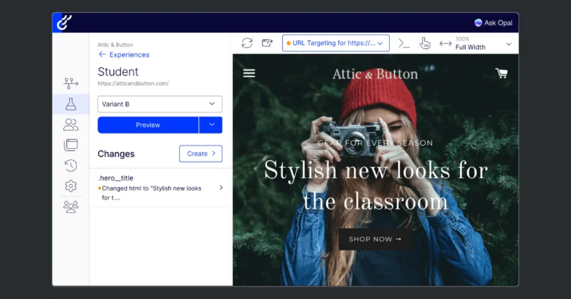Click the Create changes button
Screen dimensions: 571x299
[x=200, y=153]
